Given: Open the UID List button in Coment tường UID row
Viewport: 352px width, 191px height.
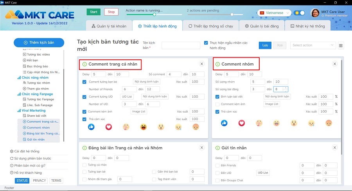Looking at the screenshot, I should (127, 96).
